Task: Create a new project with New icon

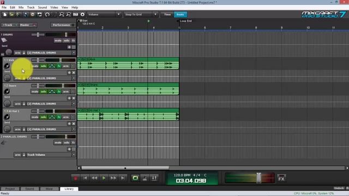Action: [5, 15]
